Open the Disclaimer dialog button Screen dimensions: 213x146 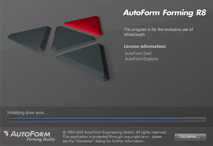(x=190, y=136)
